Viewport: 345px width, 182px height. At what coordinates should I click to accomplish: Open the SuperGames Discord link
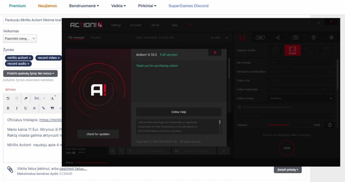(189, 6)
